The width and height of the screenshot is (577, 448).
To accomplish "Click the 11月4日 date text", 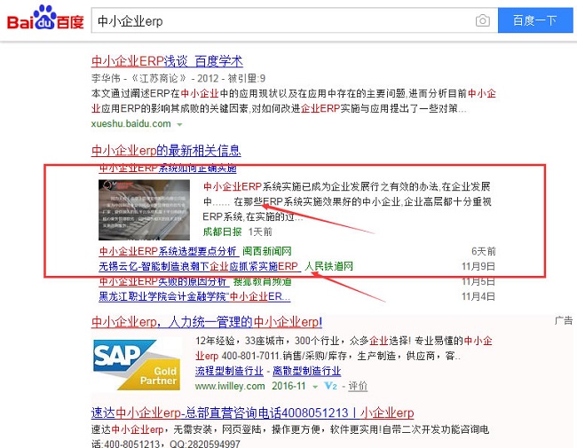I will [478, 296].
